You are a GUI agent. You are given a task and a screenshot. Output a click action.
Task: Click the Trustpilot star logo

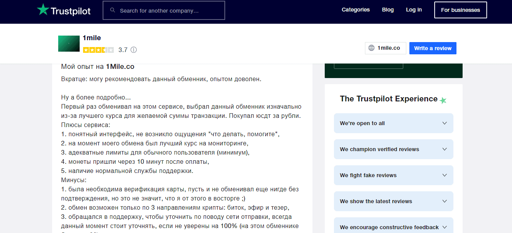click(x=43, y=10)
